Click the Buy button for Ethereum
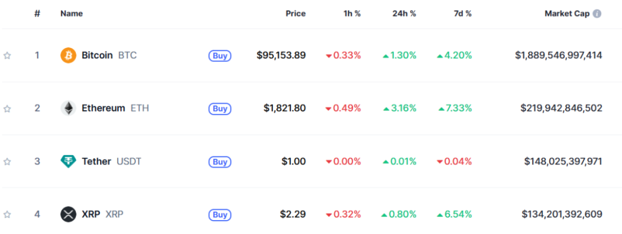The image size is (622, 234). click(x=220, y=109)
